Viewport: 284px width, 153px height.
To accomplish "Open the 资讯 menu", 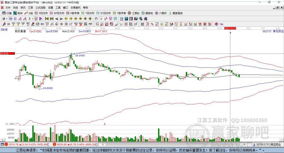I will pos(23,7).
